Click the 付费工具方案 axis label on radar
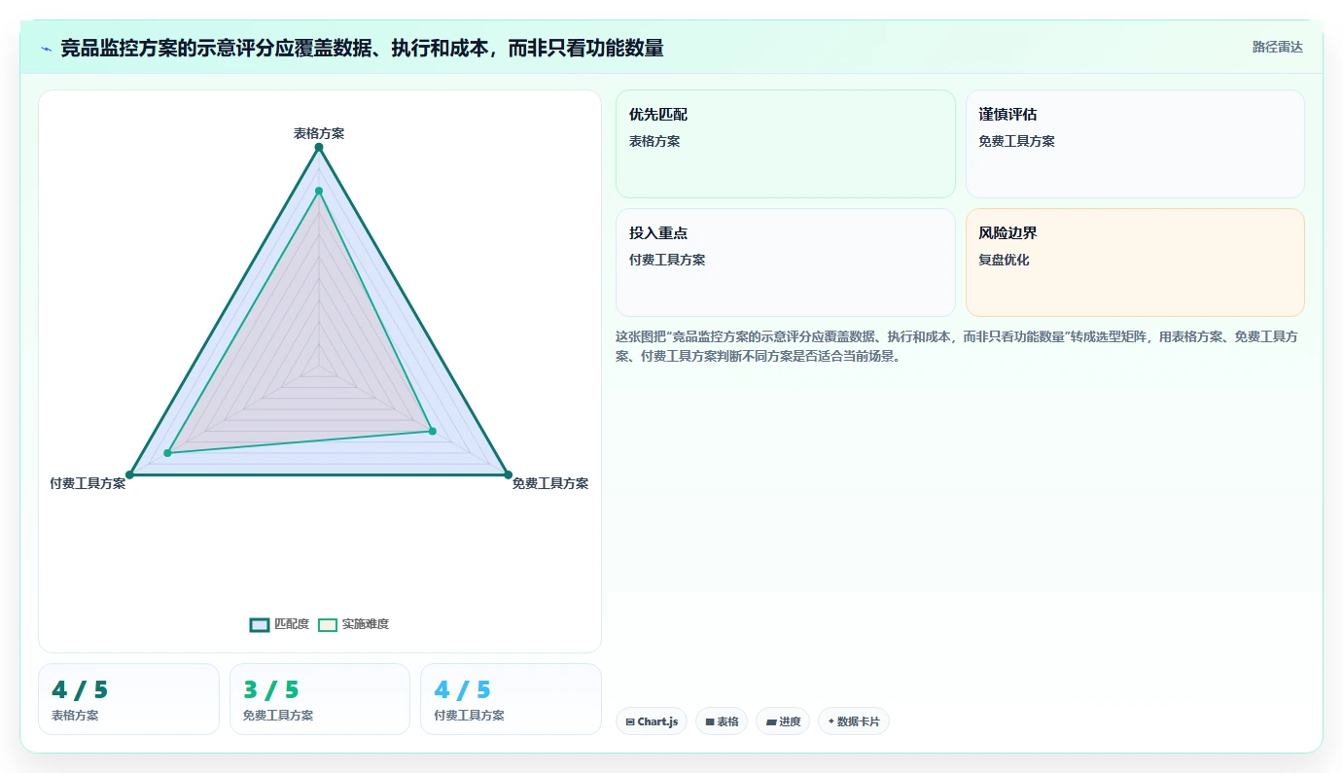The image size is (1343, 773). pyautogui.click(x=88, y=483)
